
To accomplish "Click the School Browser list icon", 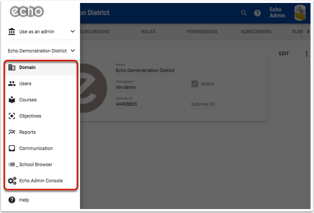I will click(12, 165).
